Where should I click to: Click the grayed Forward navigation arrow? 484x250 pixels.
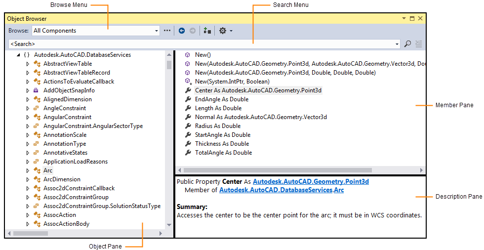tap(193, 31)
